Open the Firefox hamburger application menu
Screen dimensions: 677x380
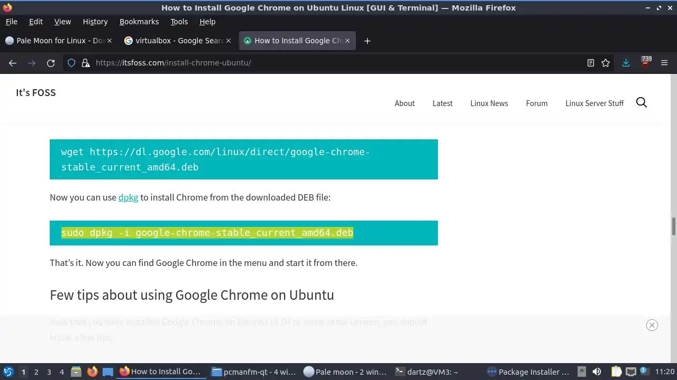coord(664,63)
